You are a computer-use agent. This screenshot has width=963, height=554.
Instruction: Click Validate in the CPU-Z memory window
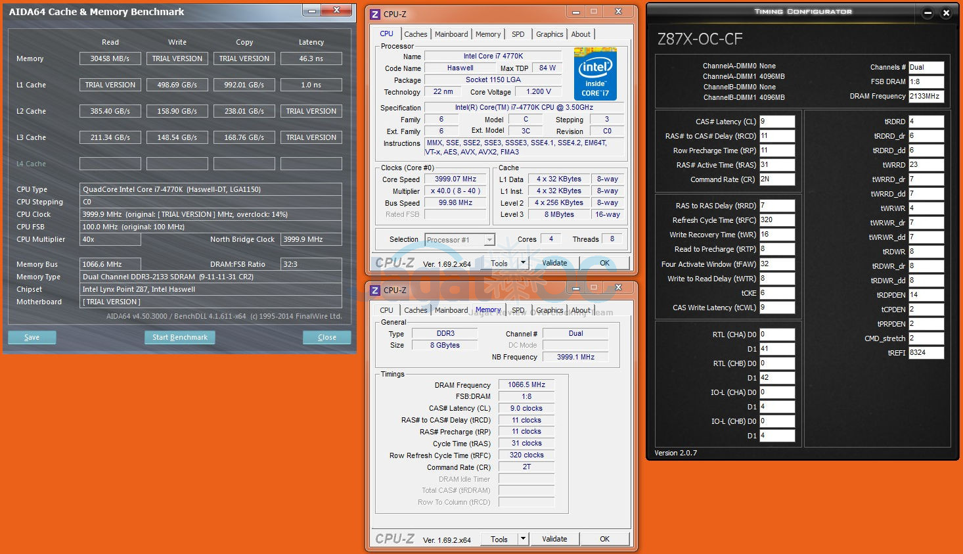pos(554,539)
